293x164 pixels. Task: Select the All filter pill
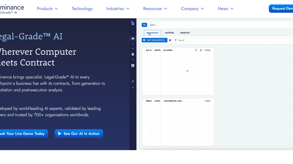(144, 25)
